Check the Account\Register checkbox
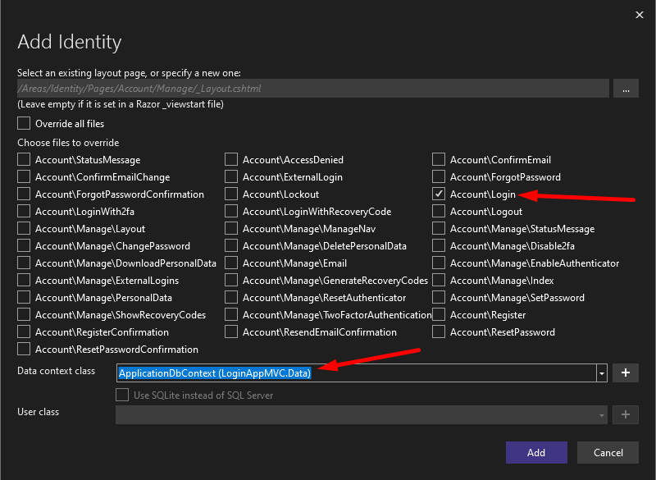The image size is (656, 480). 440,315
